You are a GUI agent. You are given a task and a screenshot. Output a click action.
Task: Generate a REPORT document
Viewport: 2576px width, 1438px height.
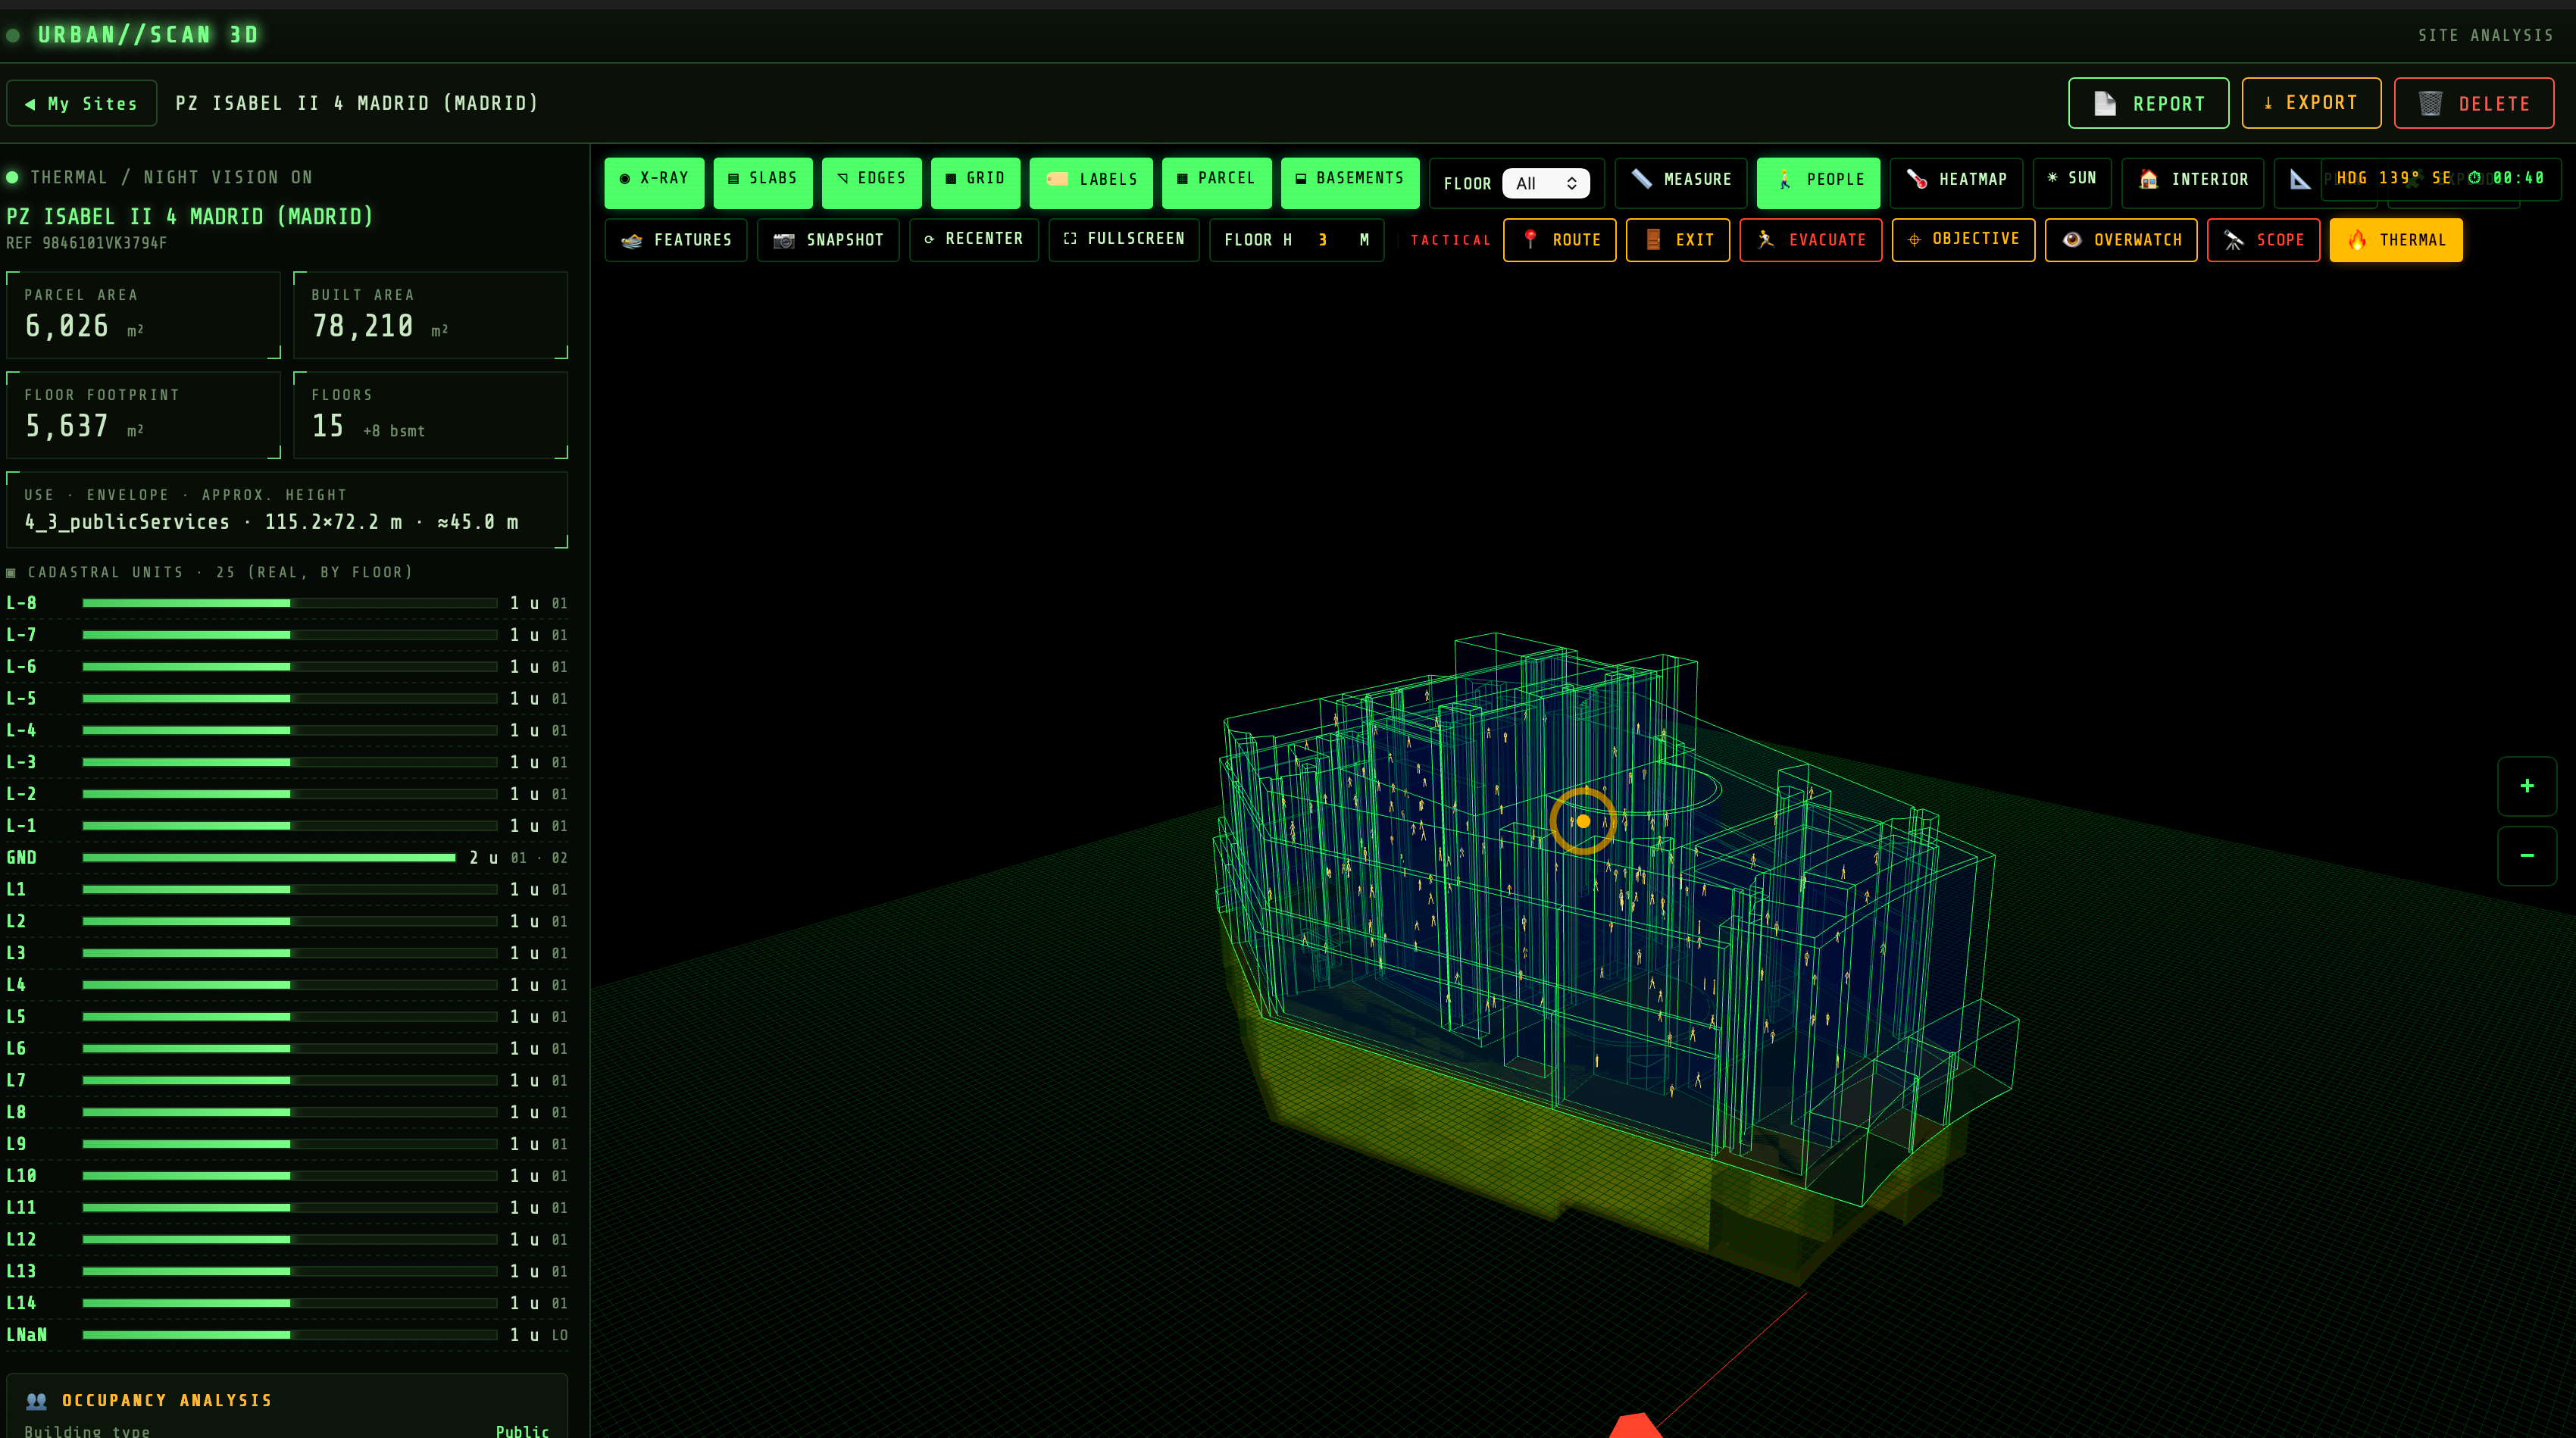pyautogui.click(x=2148, y=103)
